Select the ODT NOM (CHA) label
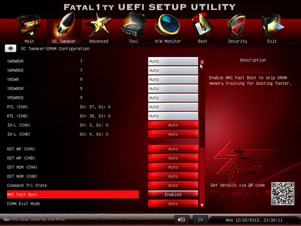Image resolution: width=301 pixels, height=226 pixels. 22,167
